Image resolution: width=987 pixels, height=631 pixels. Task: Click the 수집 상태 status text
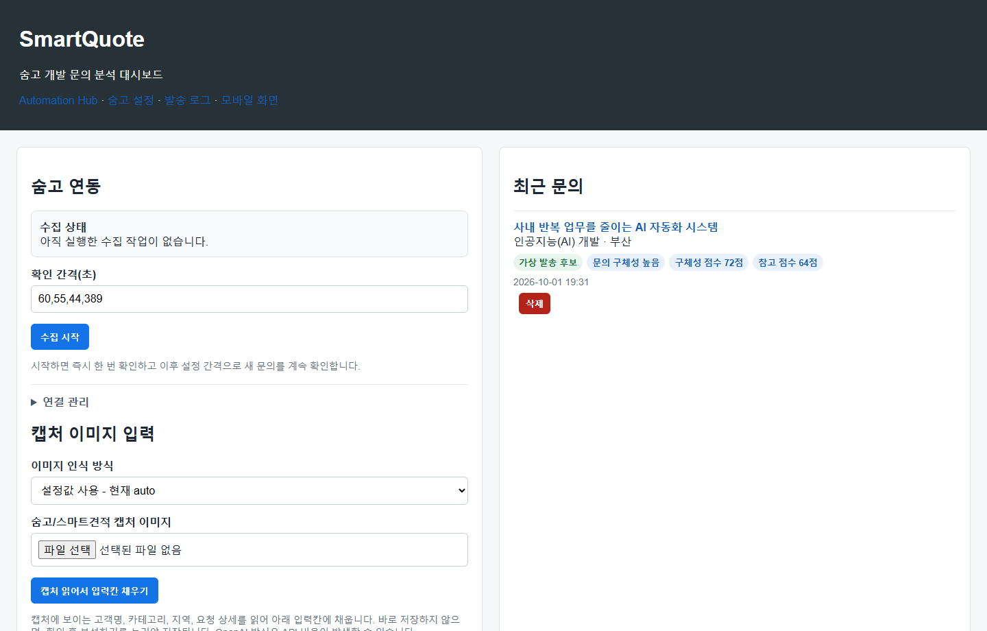click(63, 227)
